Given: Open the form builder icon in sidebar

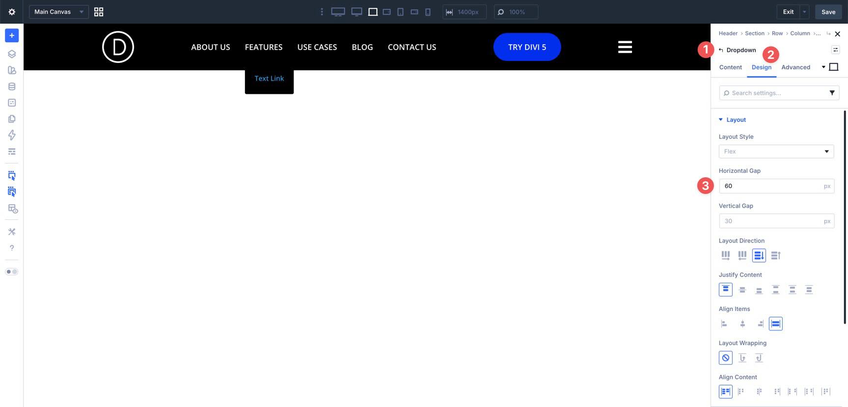Looking at the screenshot, I should pos(12,103).
